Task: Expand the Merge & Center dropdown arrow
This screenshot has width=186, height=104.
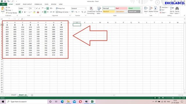Action: coord(70,12)
